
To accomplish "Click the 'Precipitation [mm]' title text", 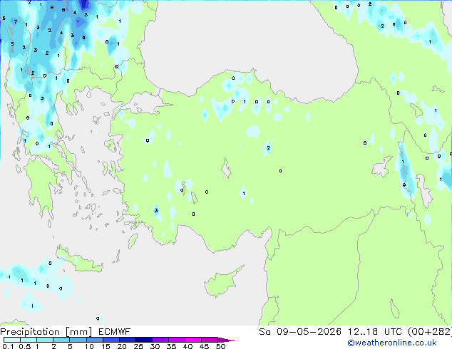I will click(x=46, y=332).
